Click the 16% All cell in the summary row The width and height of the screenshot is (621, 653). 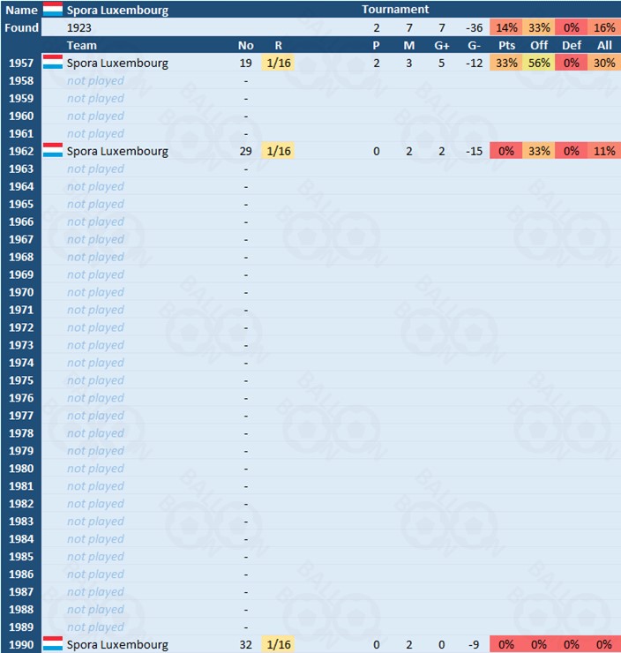(x=604, y=27)
